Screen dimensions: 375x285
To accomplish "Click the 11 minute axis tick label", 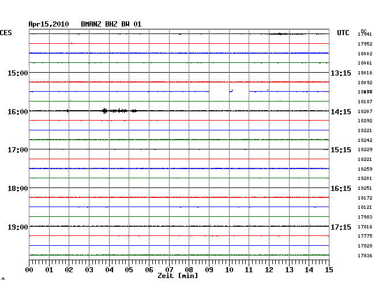I will [x=249, y=270].
